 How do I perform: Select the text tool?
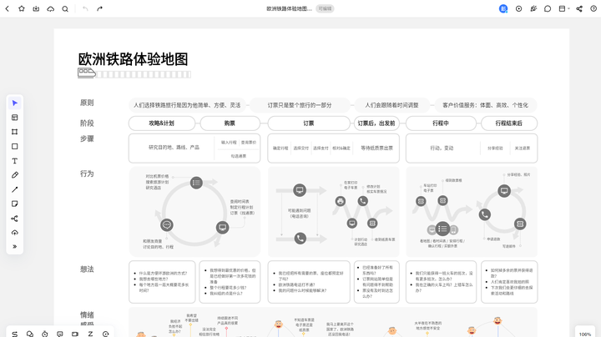14,161
